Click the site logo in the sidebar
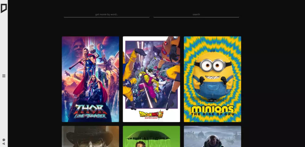This screenshot has height=147, width=305. (x=4, y=8)
